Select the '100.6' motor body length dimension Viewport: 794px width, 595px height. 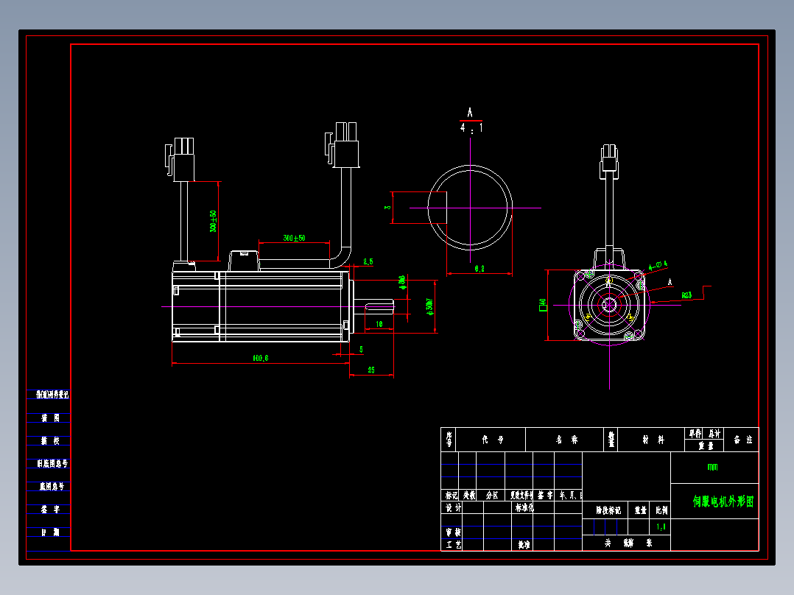[260, 358]
